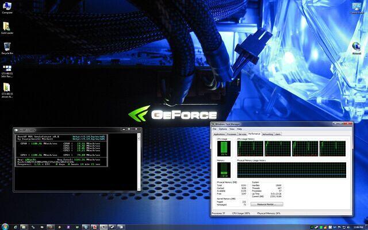The image size is (368, 230).
Task: Click the taskbar clock showing 12:06 PM
Action: coord(358,227)
